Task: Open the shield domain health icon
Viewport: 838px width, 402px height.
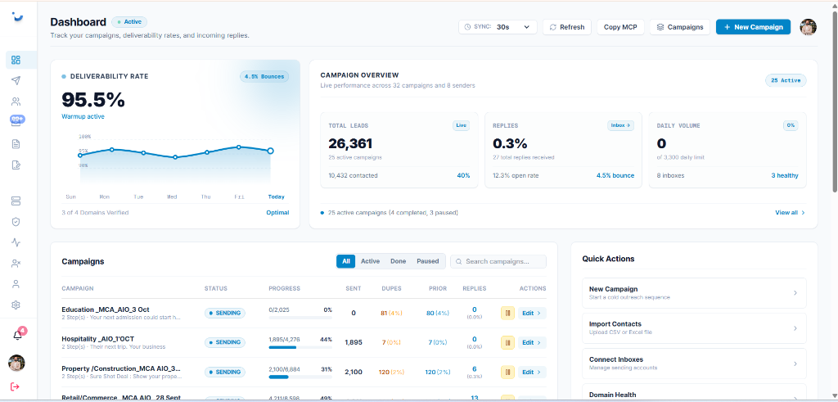Action: 16,221
